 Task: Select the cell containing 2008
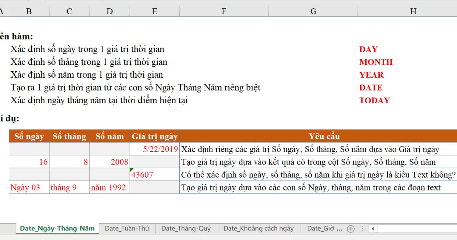(109, 162)
